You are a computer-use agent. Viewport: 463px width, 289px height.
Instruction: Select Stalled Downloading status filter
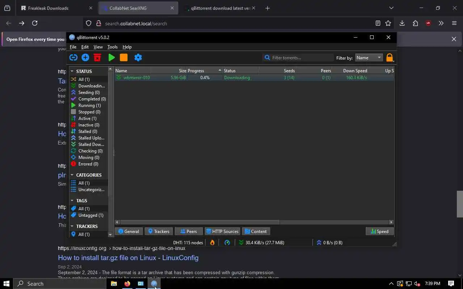tap(89, 144)
